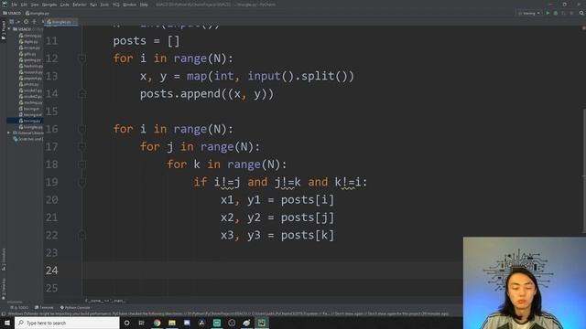
Task: Open the TODO tool window
Action: (x=19, y=308)
